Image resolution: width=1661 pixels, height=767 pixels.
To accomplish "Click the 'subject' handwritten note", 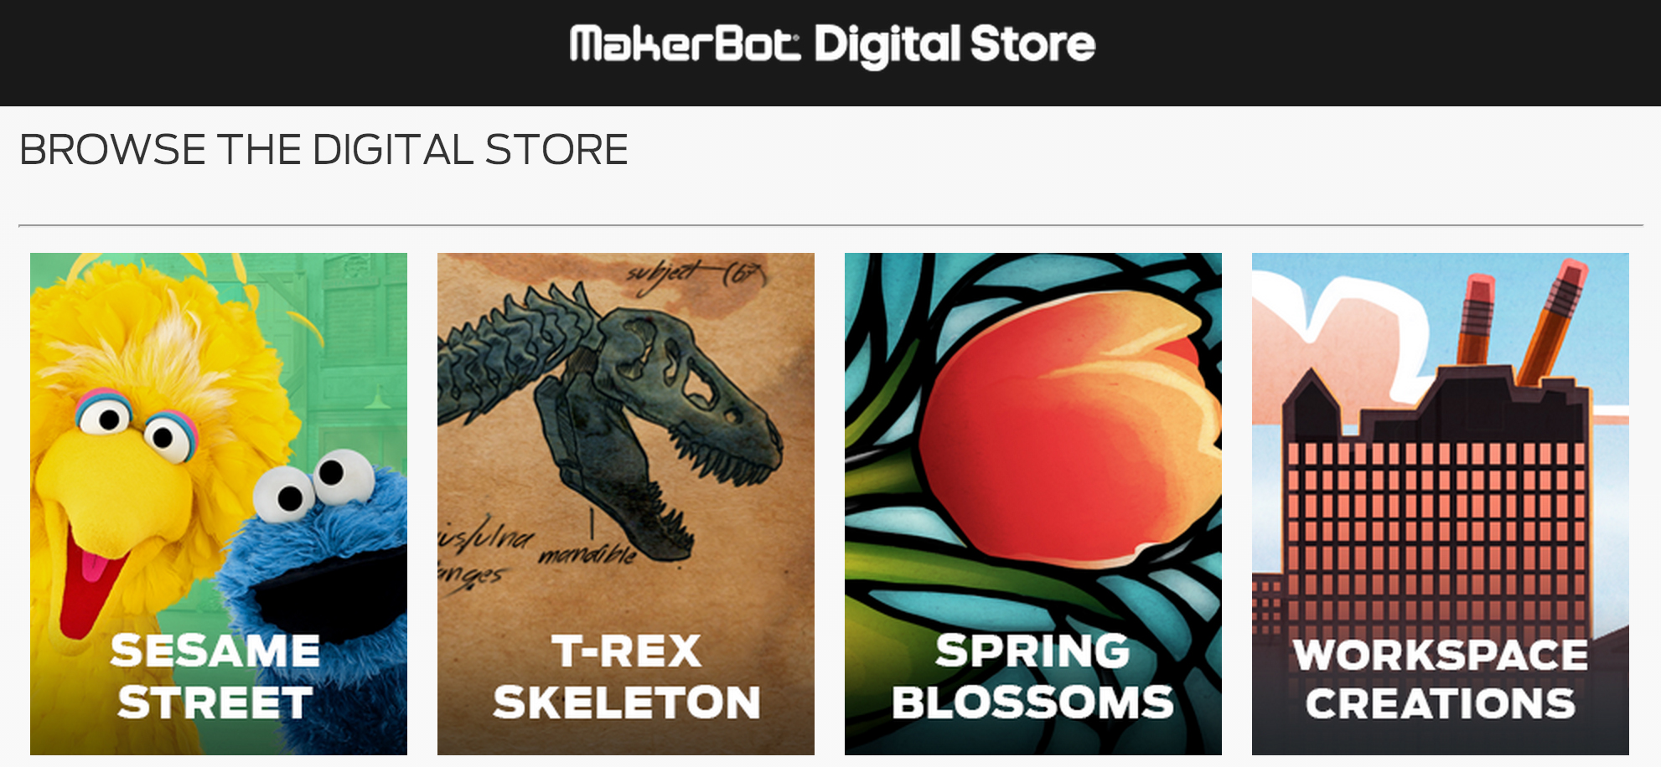I will point(695,276).
